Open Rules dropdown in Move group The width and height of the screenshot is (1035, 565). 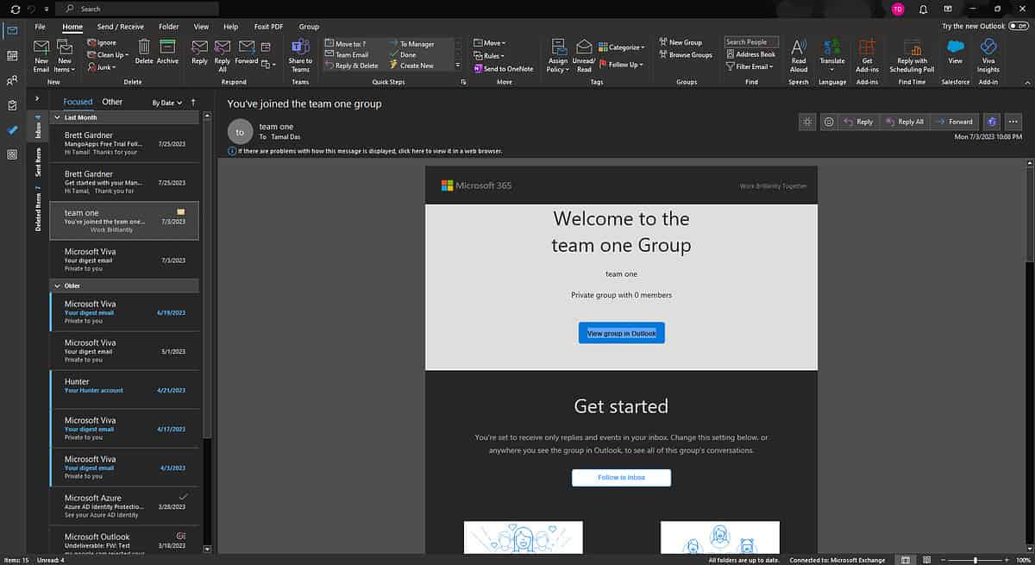pos(489,55)
